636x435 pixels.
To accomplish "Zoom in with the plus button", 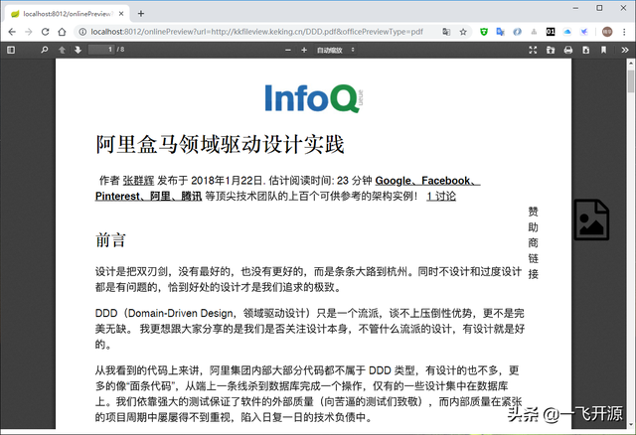I will [x=304, y=50].
